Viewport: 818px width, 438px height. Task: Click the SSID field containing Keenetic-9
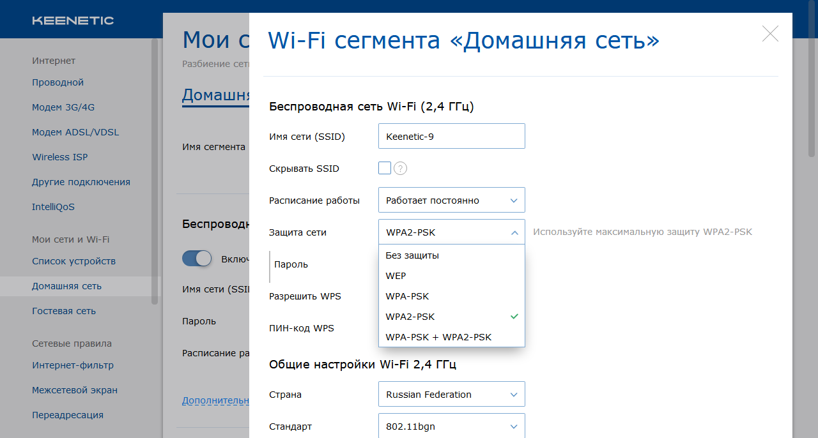coord(452,136)
